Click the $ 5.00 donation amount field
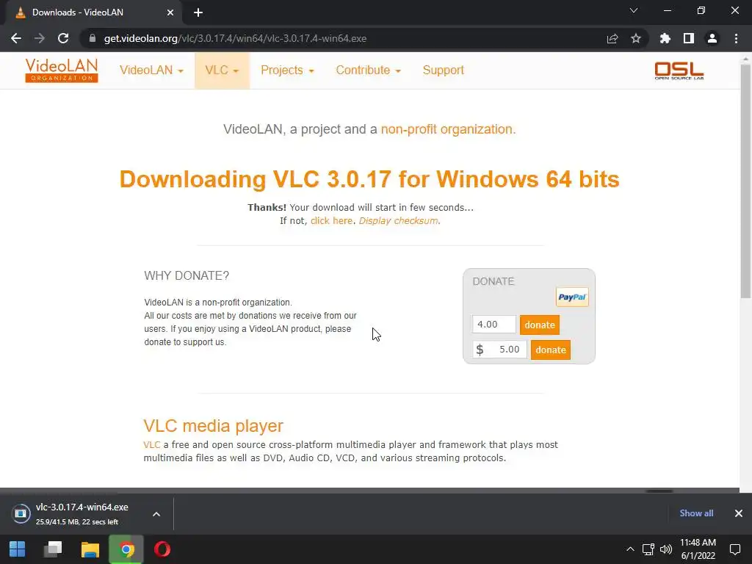The height and width of the screenshot is (564, 752). pyautogui.click(x=499, y=350)
